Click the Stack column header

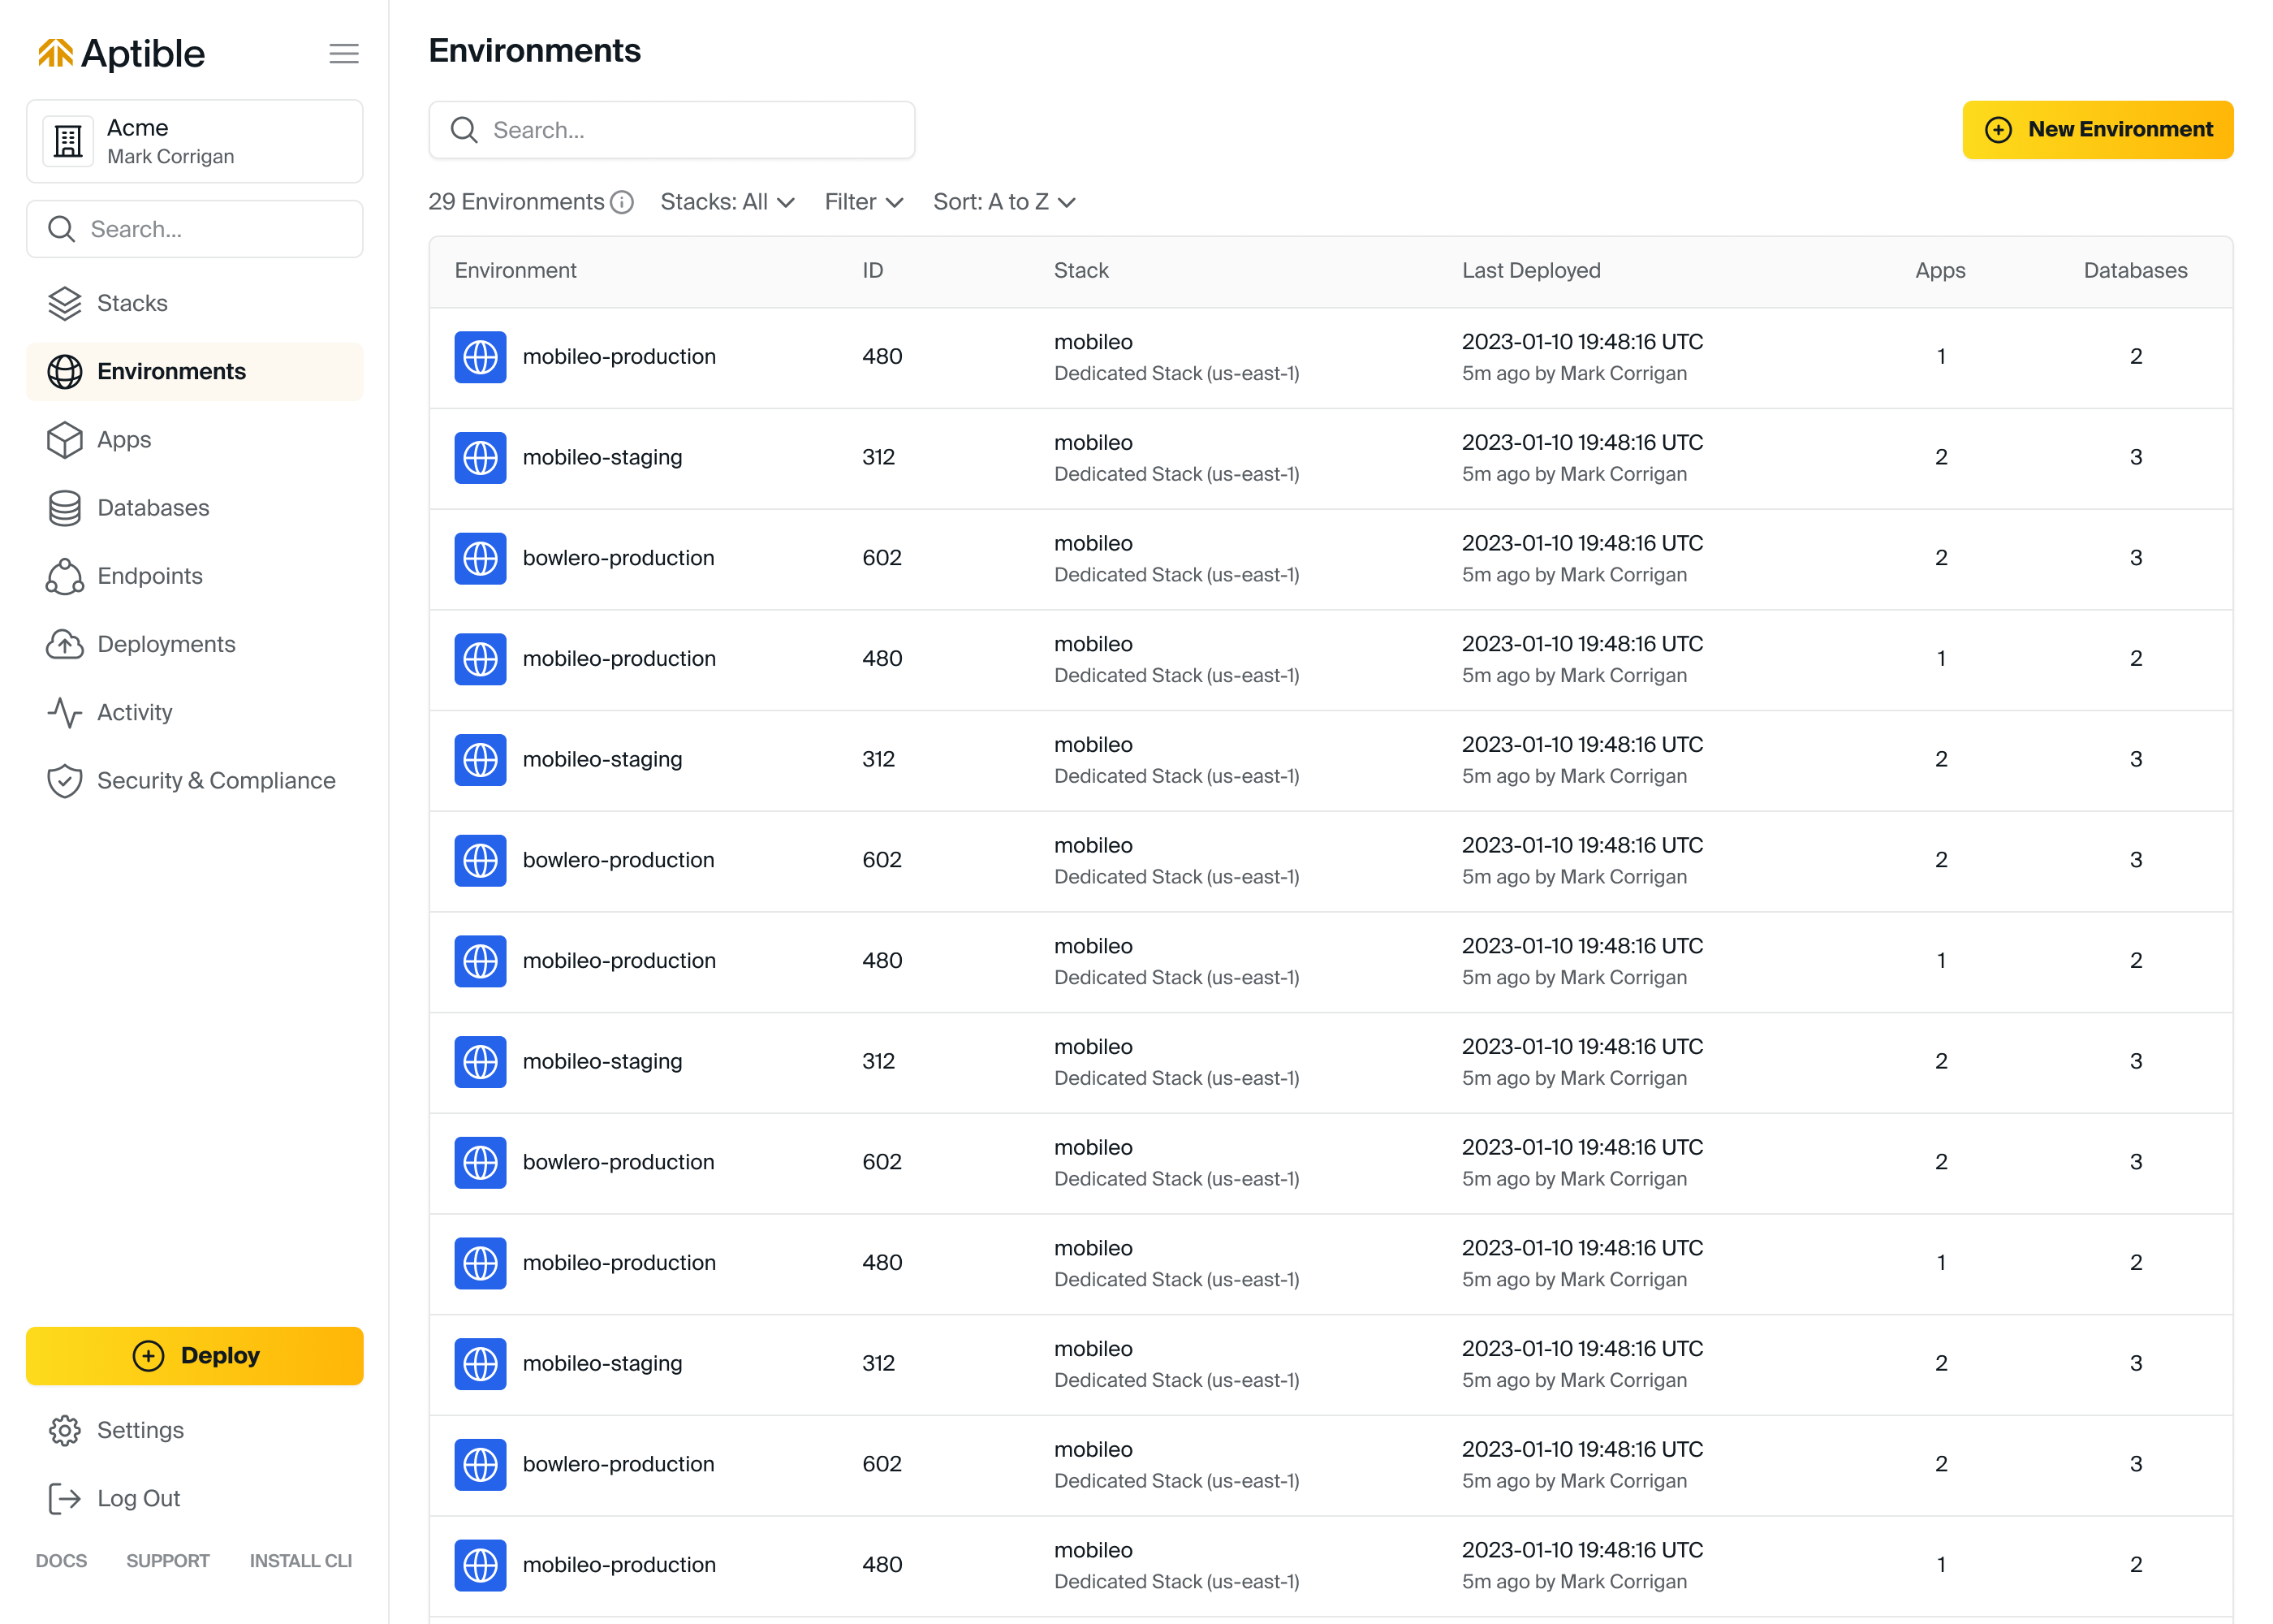pyautogui.click(x=1081, y=271)
